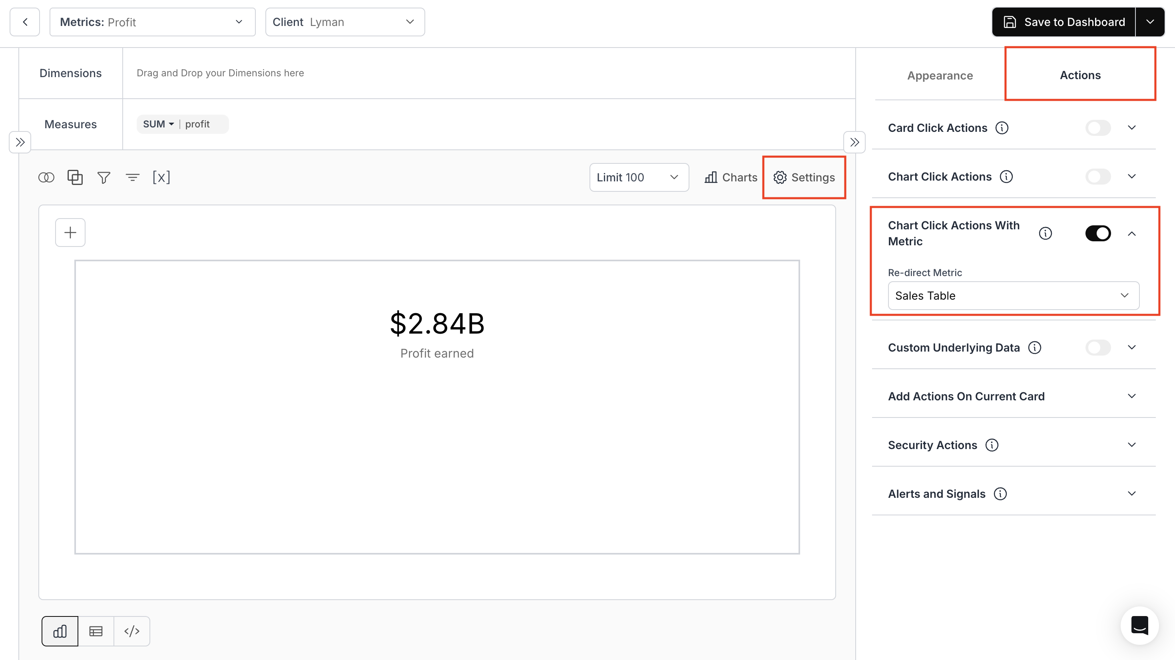Image resolution: width=1175 pixels, height=660 pixels.
Task: Open the Intercom chat bubble
Action: [1139, 625]
